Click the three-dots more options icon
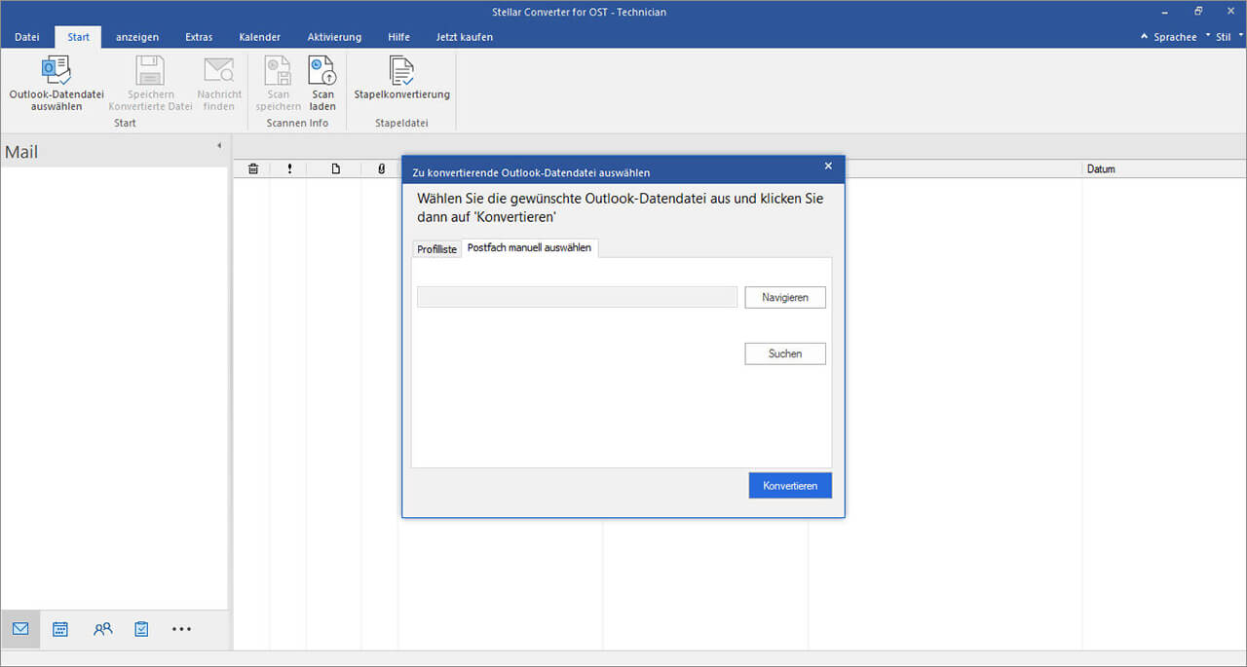 point(182,629)
